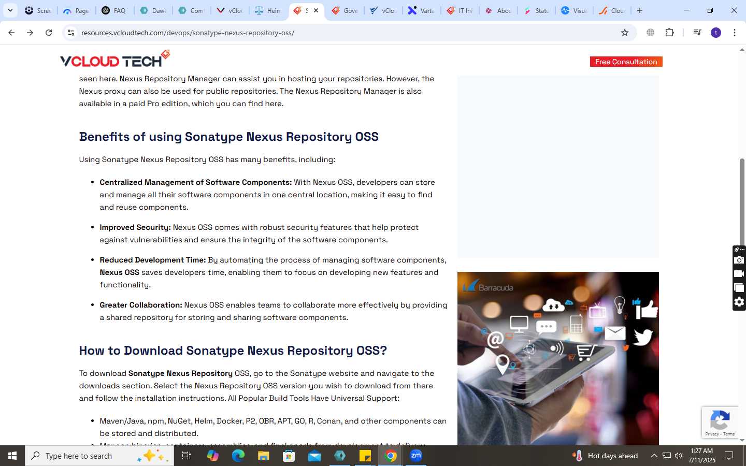This screenshot has height=466, width=746.
Task: Click the Benefits of using Sonatype heading
Action: pyautogui.click(x=229, y=137)
